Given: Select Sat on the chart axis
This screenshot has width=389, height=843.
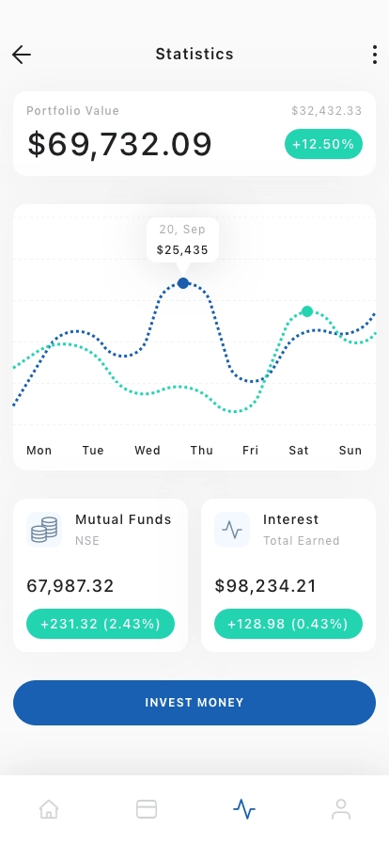Looking at the screenshot, I should pyautogui.click(x=299, y=451).
